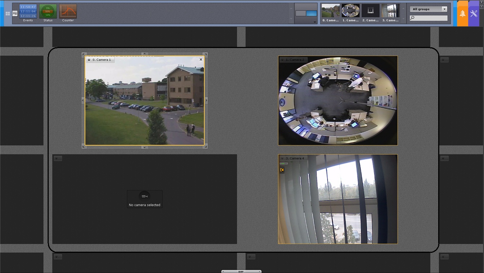Select the 0. Camera thumbnail in top bar
The image size is (484, 273).
(330, 11)
